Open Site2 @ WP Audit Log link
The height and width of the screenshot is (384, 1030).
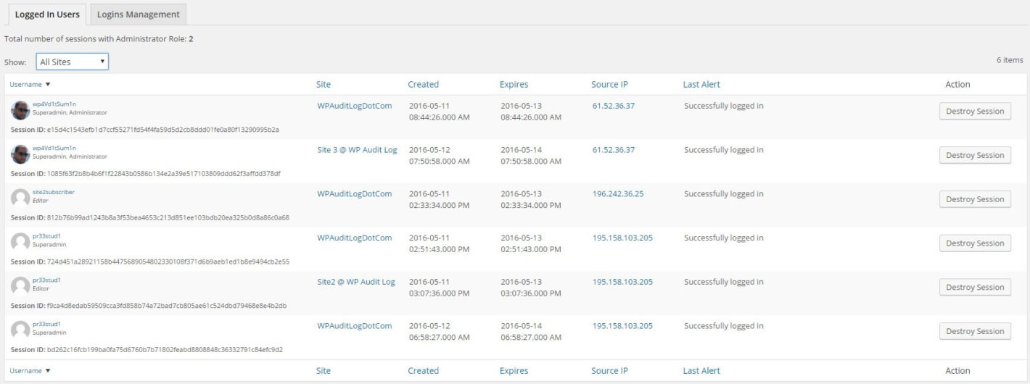[x=356, y=282]
